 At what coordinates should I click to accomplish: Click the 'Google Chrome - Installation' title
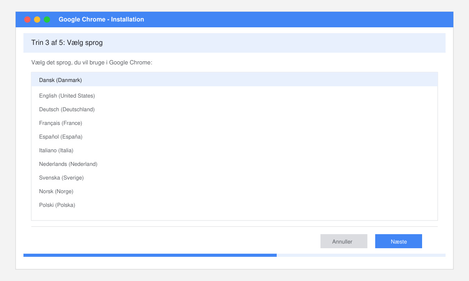tap(101, 20)
